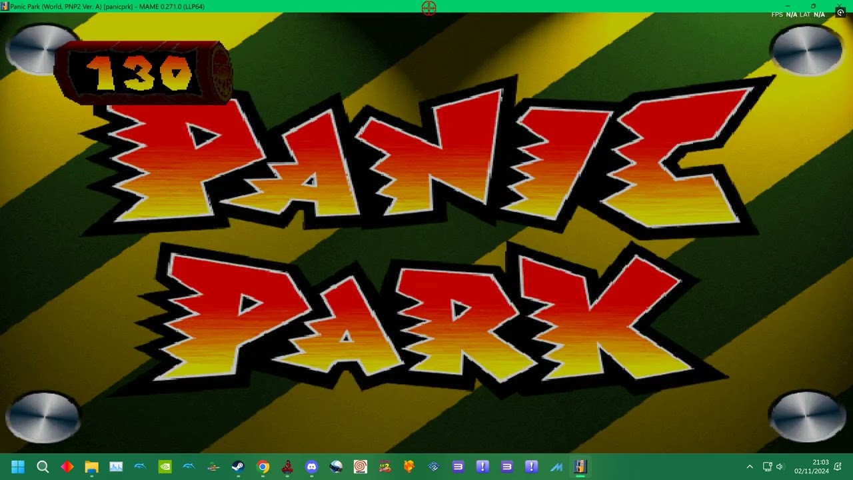Image resolution: width=853 pixels, height=480 pixels.
Task: Maximize or restore the MAME window
Action: click(x=813, y=5)
